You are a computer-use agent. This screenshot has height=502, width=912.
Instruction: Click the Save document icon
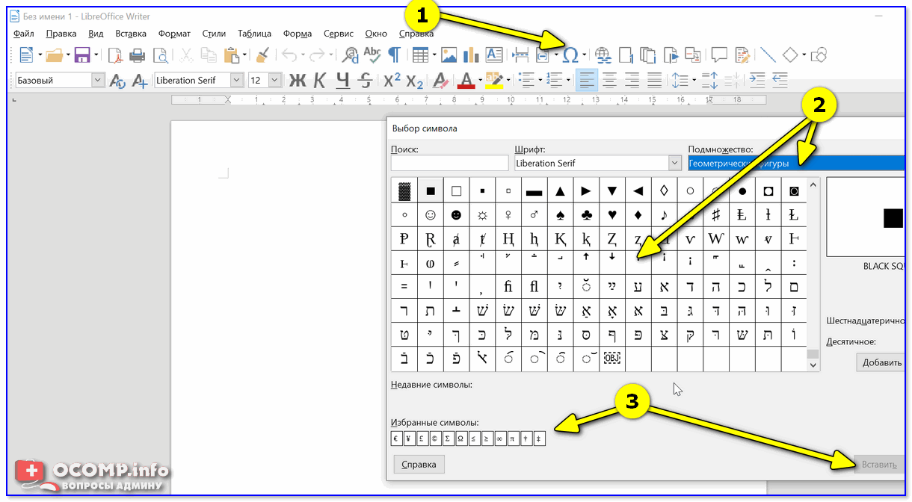coord(81,55)
